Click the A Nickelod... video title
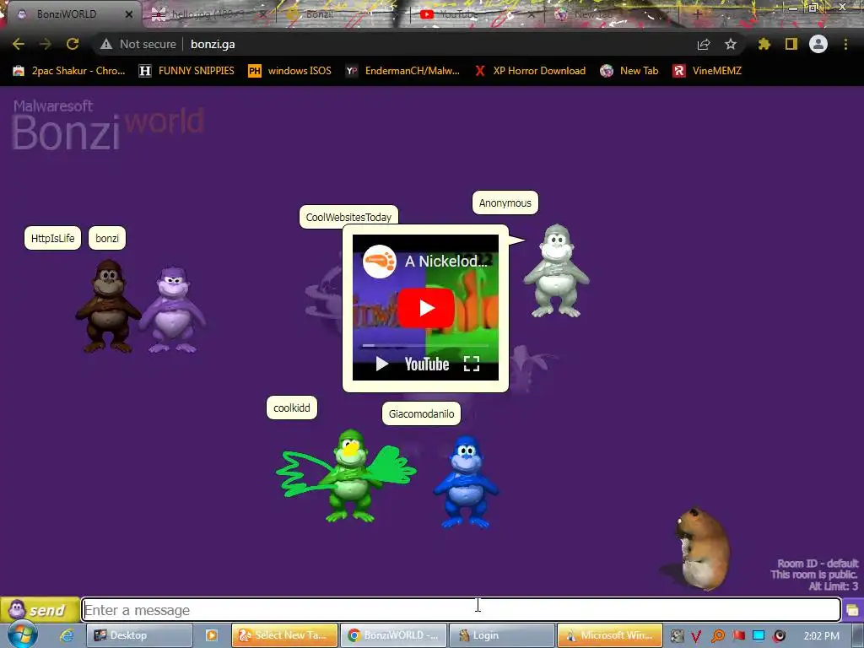 click(446, 262)
